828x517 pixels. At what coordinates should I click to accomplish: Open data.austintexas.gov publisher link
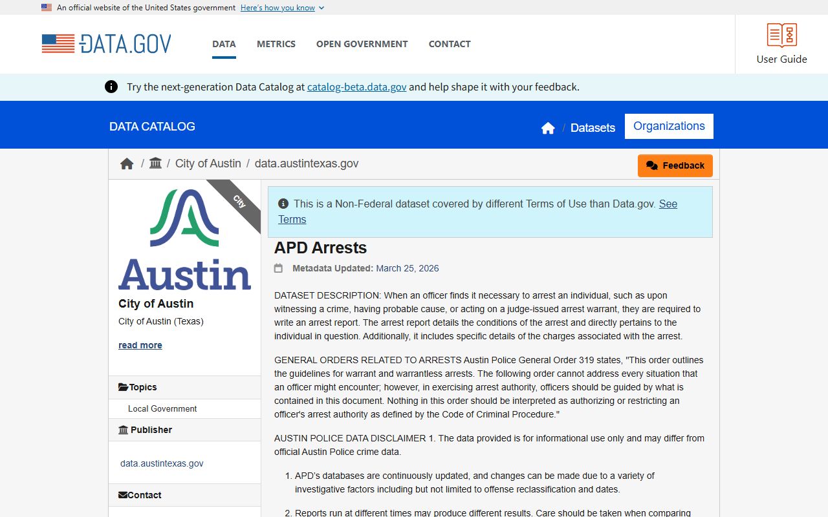coord(162,463)
